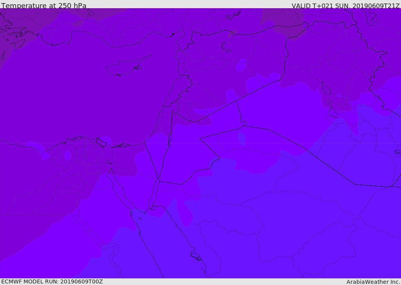The width and height of the screenshot is (401, 285).
Task: Click the 'ArabiaWeather Inc.' credit text
Action: 373,282
